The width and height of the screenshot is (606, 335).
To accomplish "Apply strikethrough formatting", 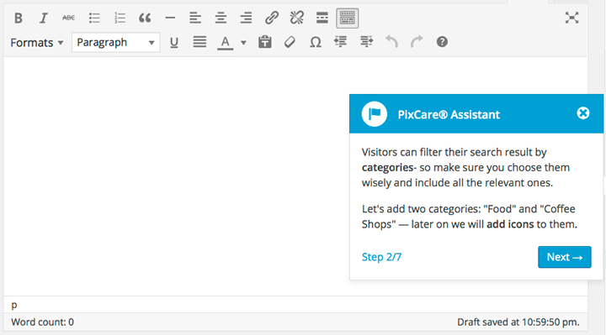I will [x=69, y=18].
